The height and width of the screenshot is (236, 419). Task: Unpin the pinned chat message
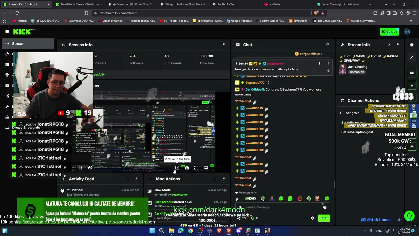point(319,64)
